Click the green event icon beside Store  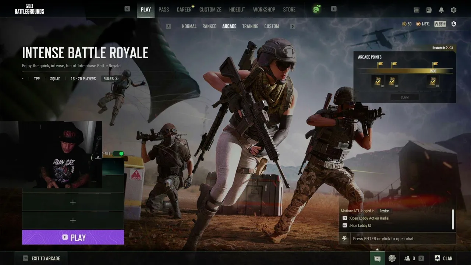(316, 9)
